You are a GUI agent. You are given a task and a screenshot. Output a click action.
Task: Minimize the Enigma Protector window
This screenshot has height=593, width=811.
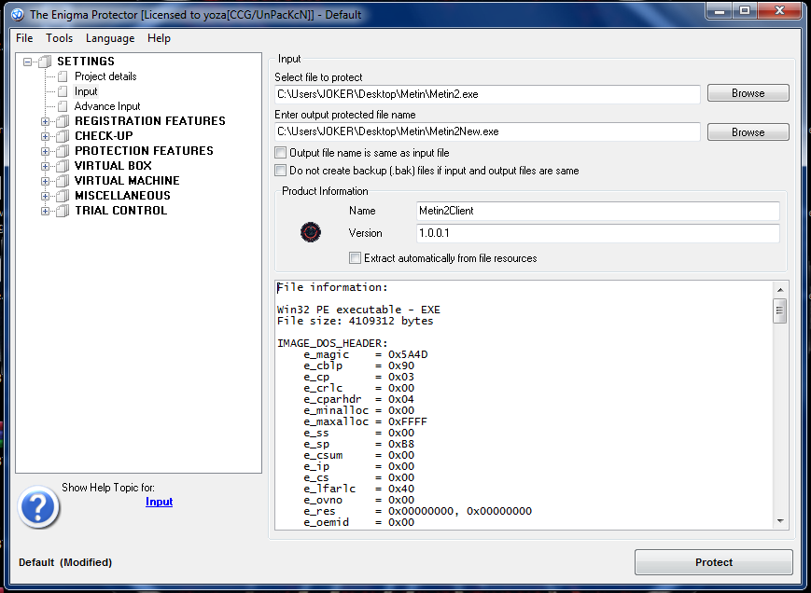pyautogui.click(x=720, y=10)
